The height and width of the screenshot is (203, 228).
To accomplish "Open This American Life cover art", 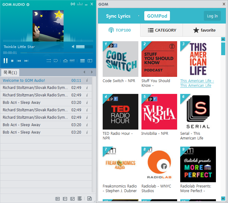I will point(198,59).
